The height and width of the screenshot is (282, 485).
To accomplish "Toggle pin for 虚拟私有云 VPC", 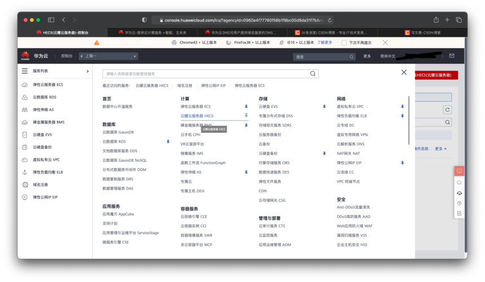I will (x=403, y=107).
